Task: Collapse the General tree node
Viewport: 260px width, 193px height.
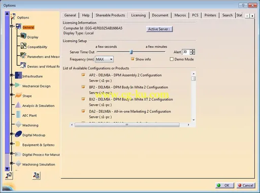Action: coord(12,26)
